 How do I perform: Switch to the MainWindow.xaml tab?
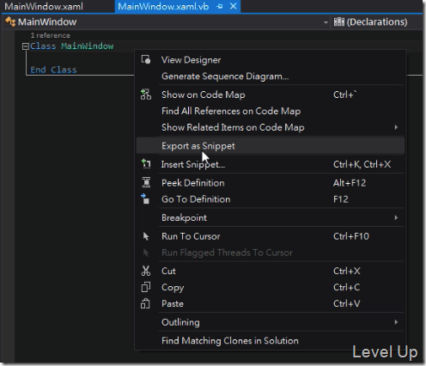(44, 6)
